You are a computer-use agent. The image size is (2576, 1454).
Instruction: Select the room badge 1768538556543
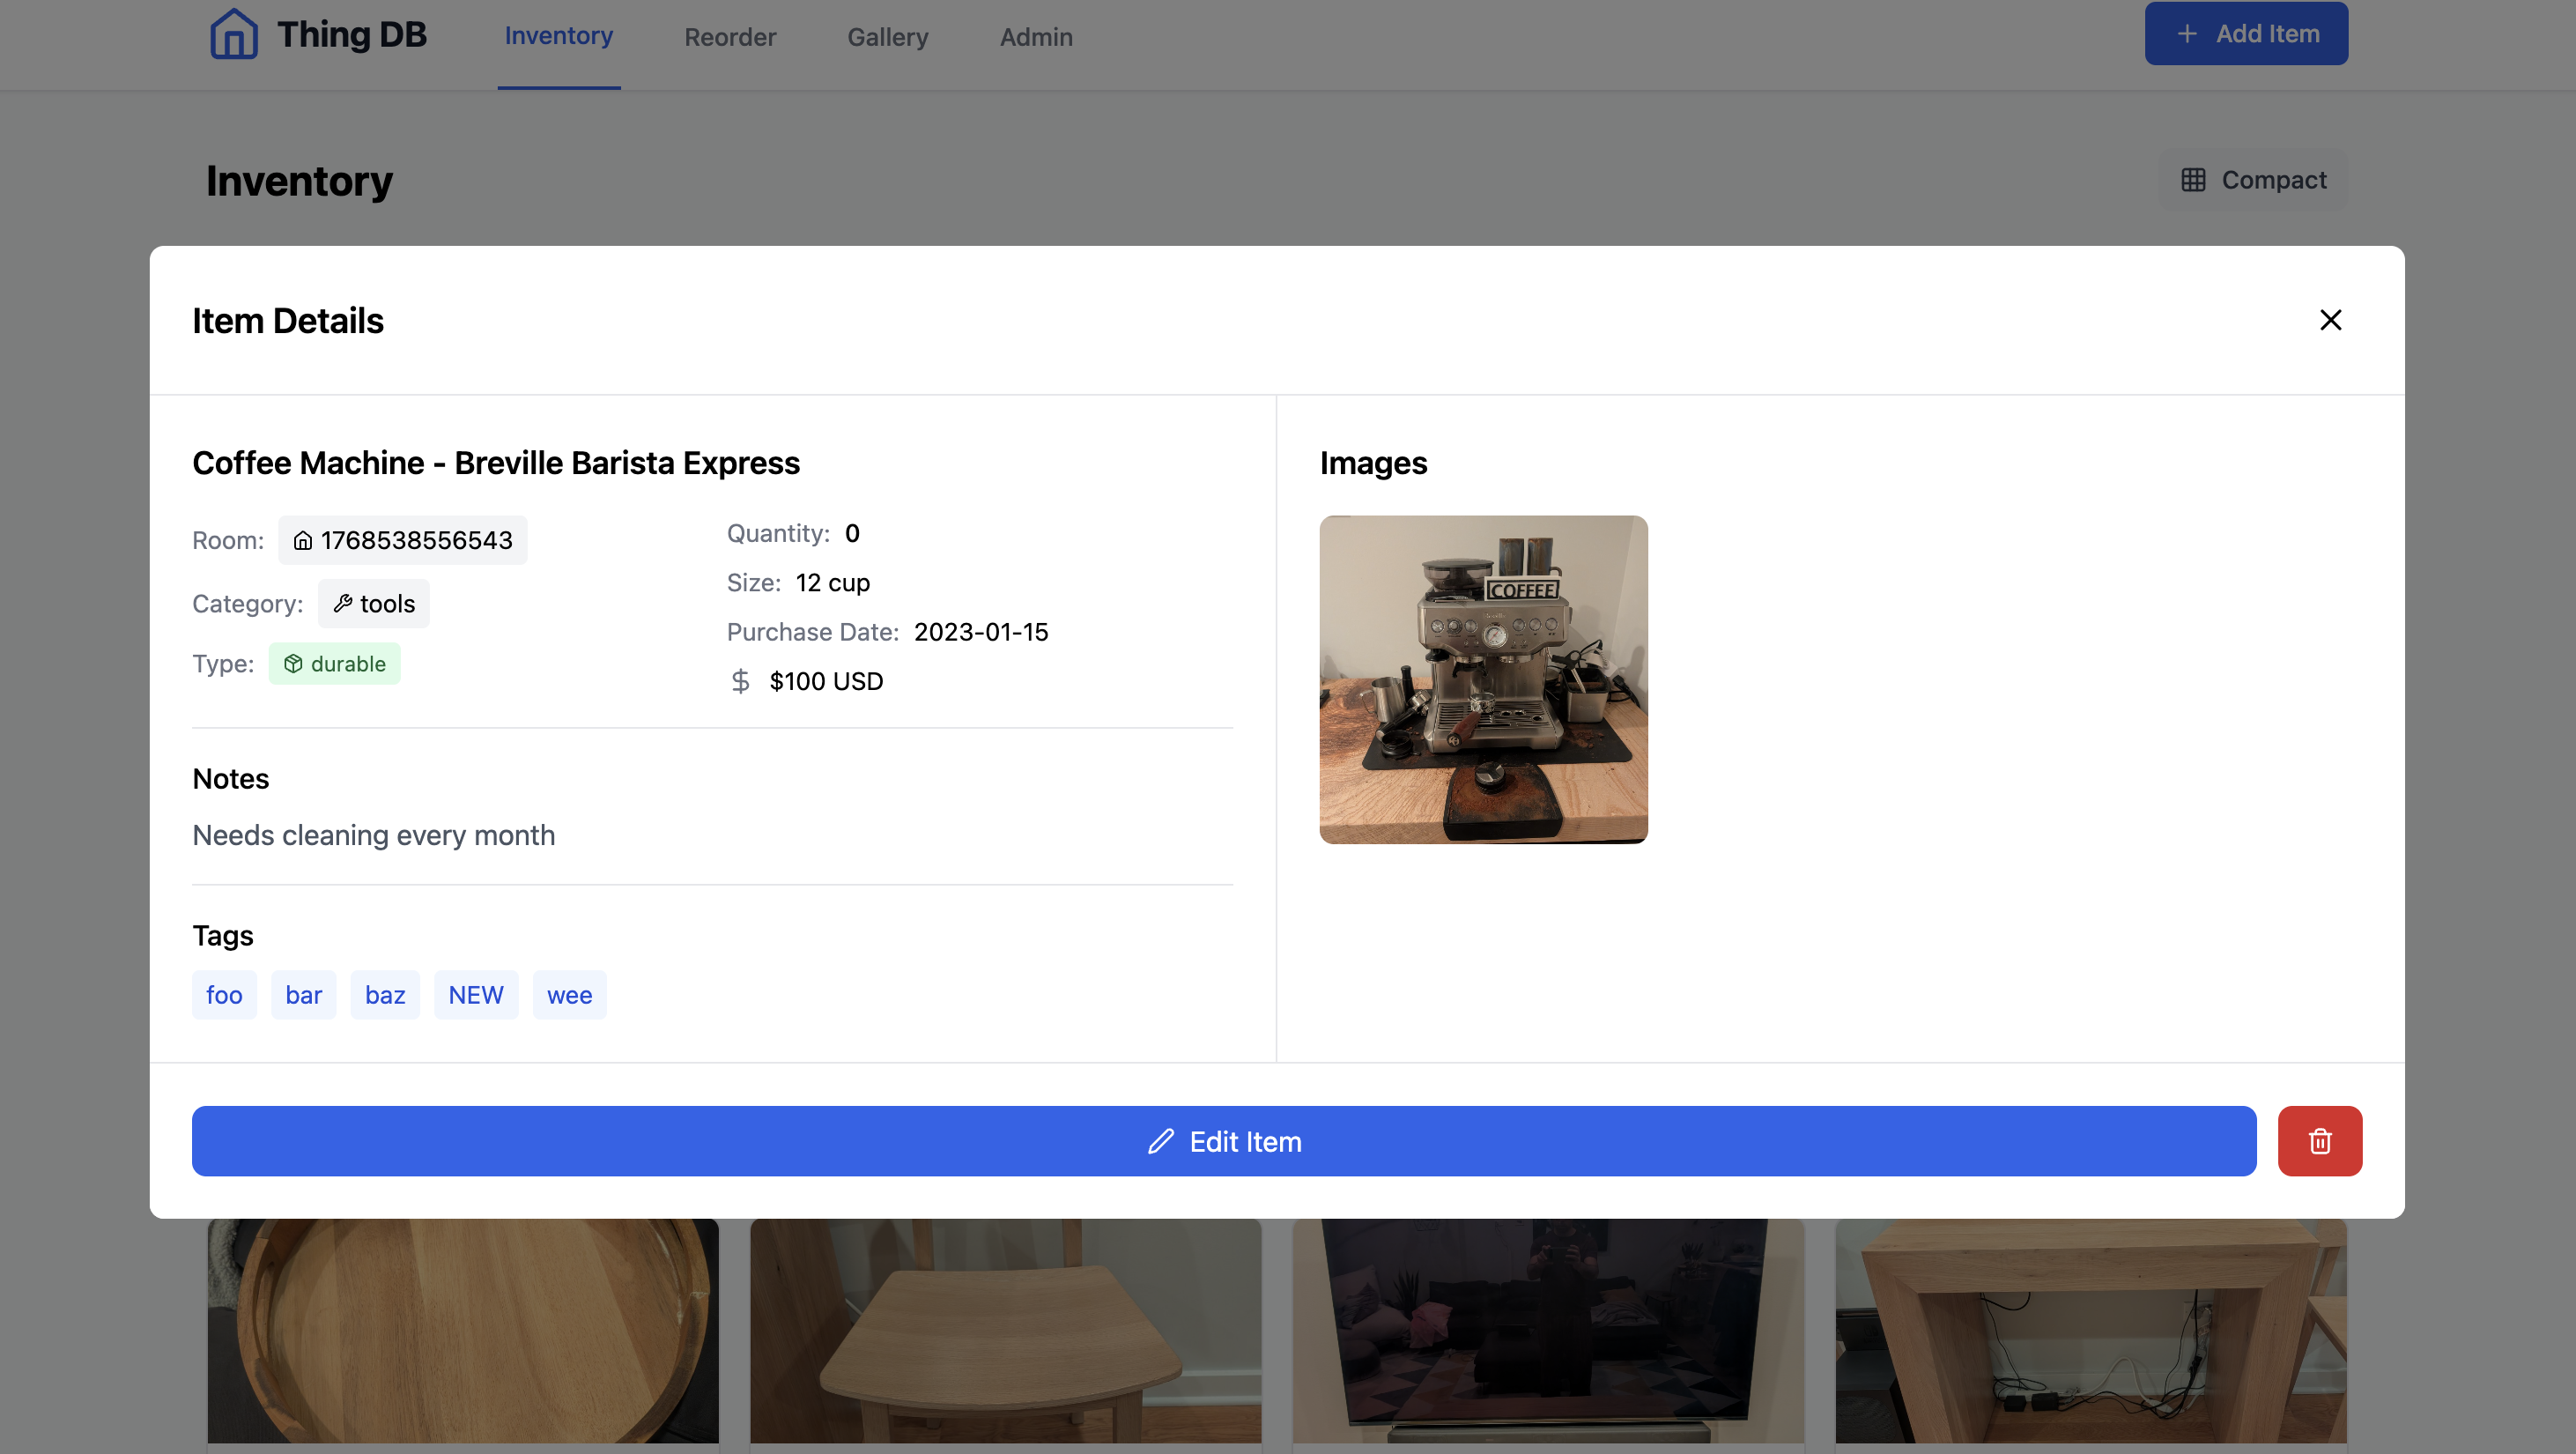[403, 541]
